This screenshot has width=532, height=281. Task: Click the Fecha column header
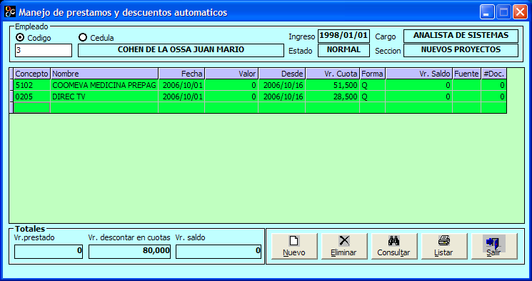181,74
